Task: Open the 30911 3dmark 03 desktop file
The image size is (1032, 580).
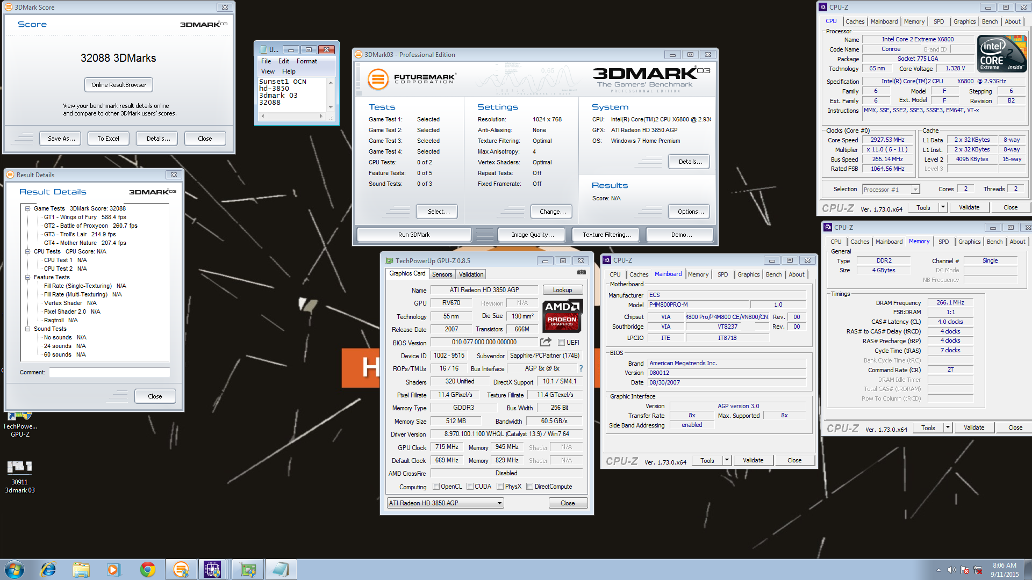Action: 20,476
